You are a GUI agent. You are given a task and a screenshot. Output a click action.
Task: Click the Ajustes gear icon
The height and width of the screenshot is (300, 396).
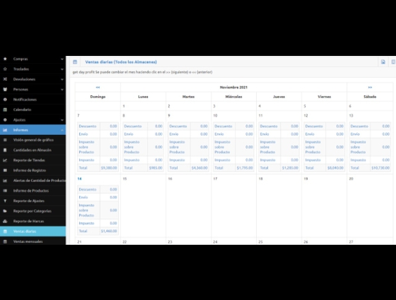click(5, 120)
